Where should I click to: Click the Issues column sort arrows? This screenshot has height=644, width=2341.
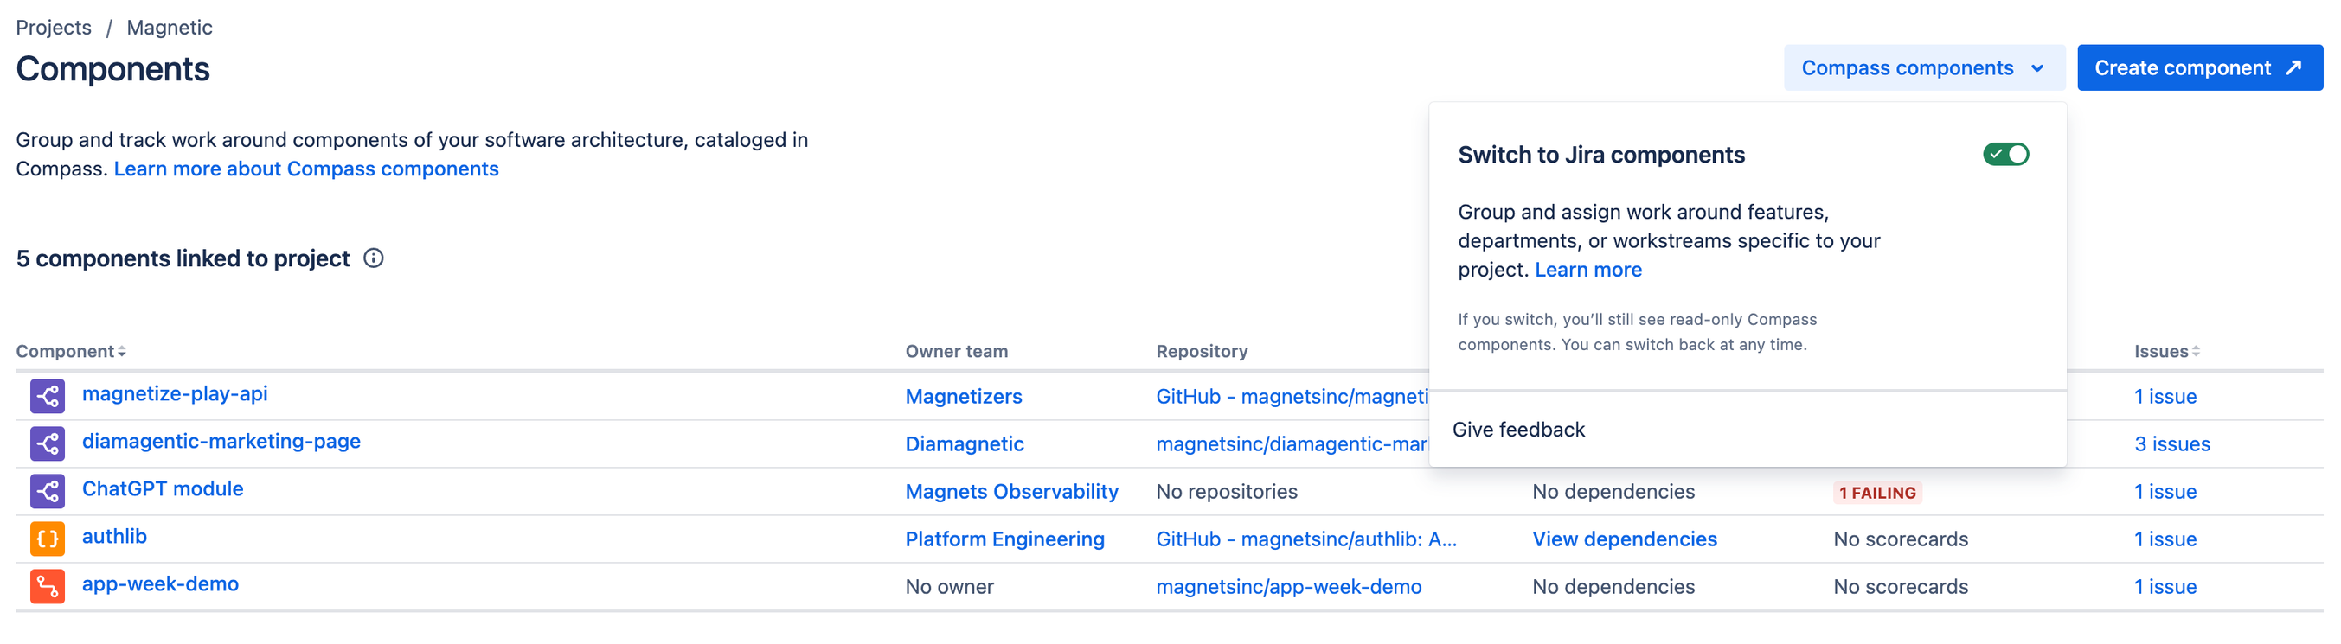point(2196,352)
